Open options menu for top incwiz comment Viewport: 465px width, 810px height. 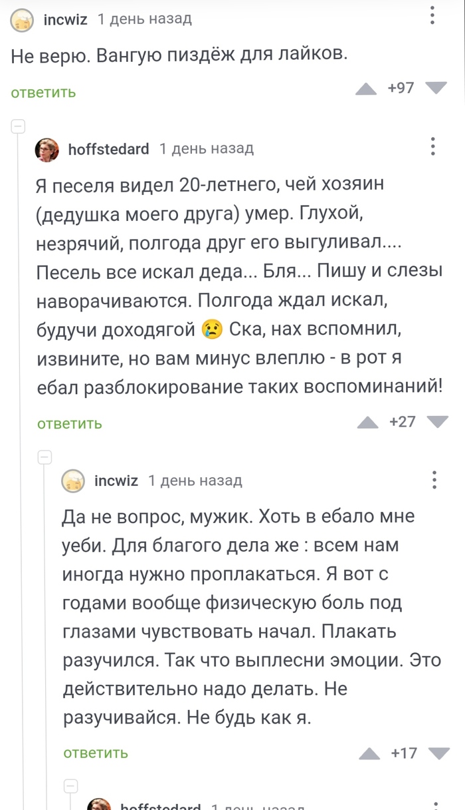click(x=432, y=15)
